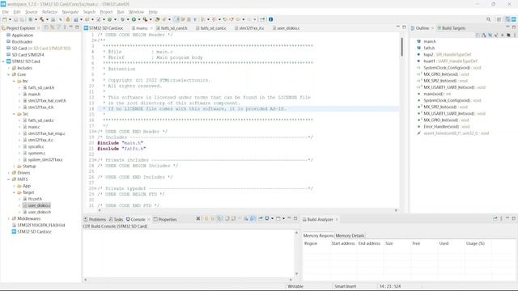Click the Open Perspective icon

point(499,19)
